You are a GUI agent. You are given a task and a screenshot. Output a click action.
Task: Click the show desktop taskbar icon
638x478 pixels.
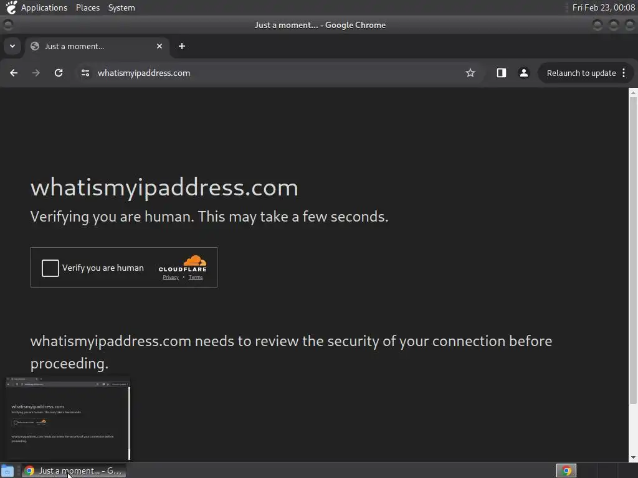(x=7, y=471)
